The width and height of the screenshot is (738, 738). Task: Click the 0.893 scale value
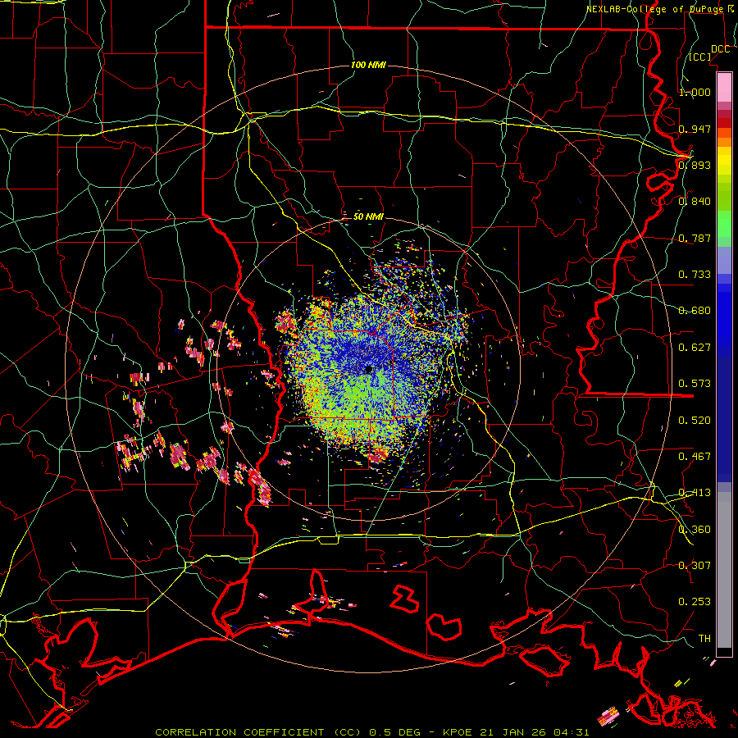click(x=695, y=165)
